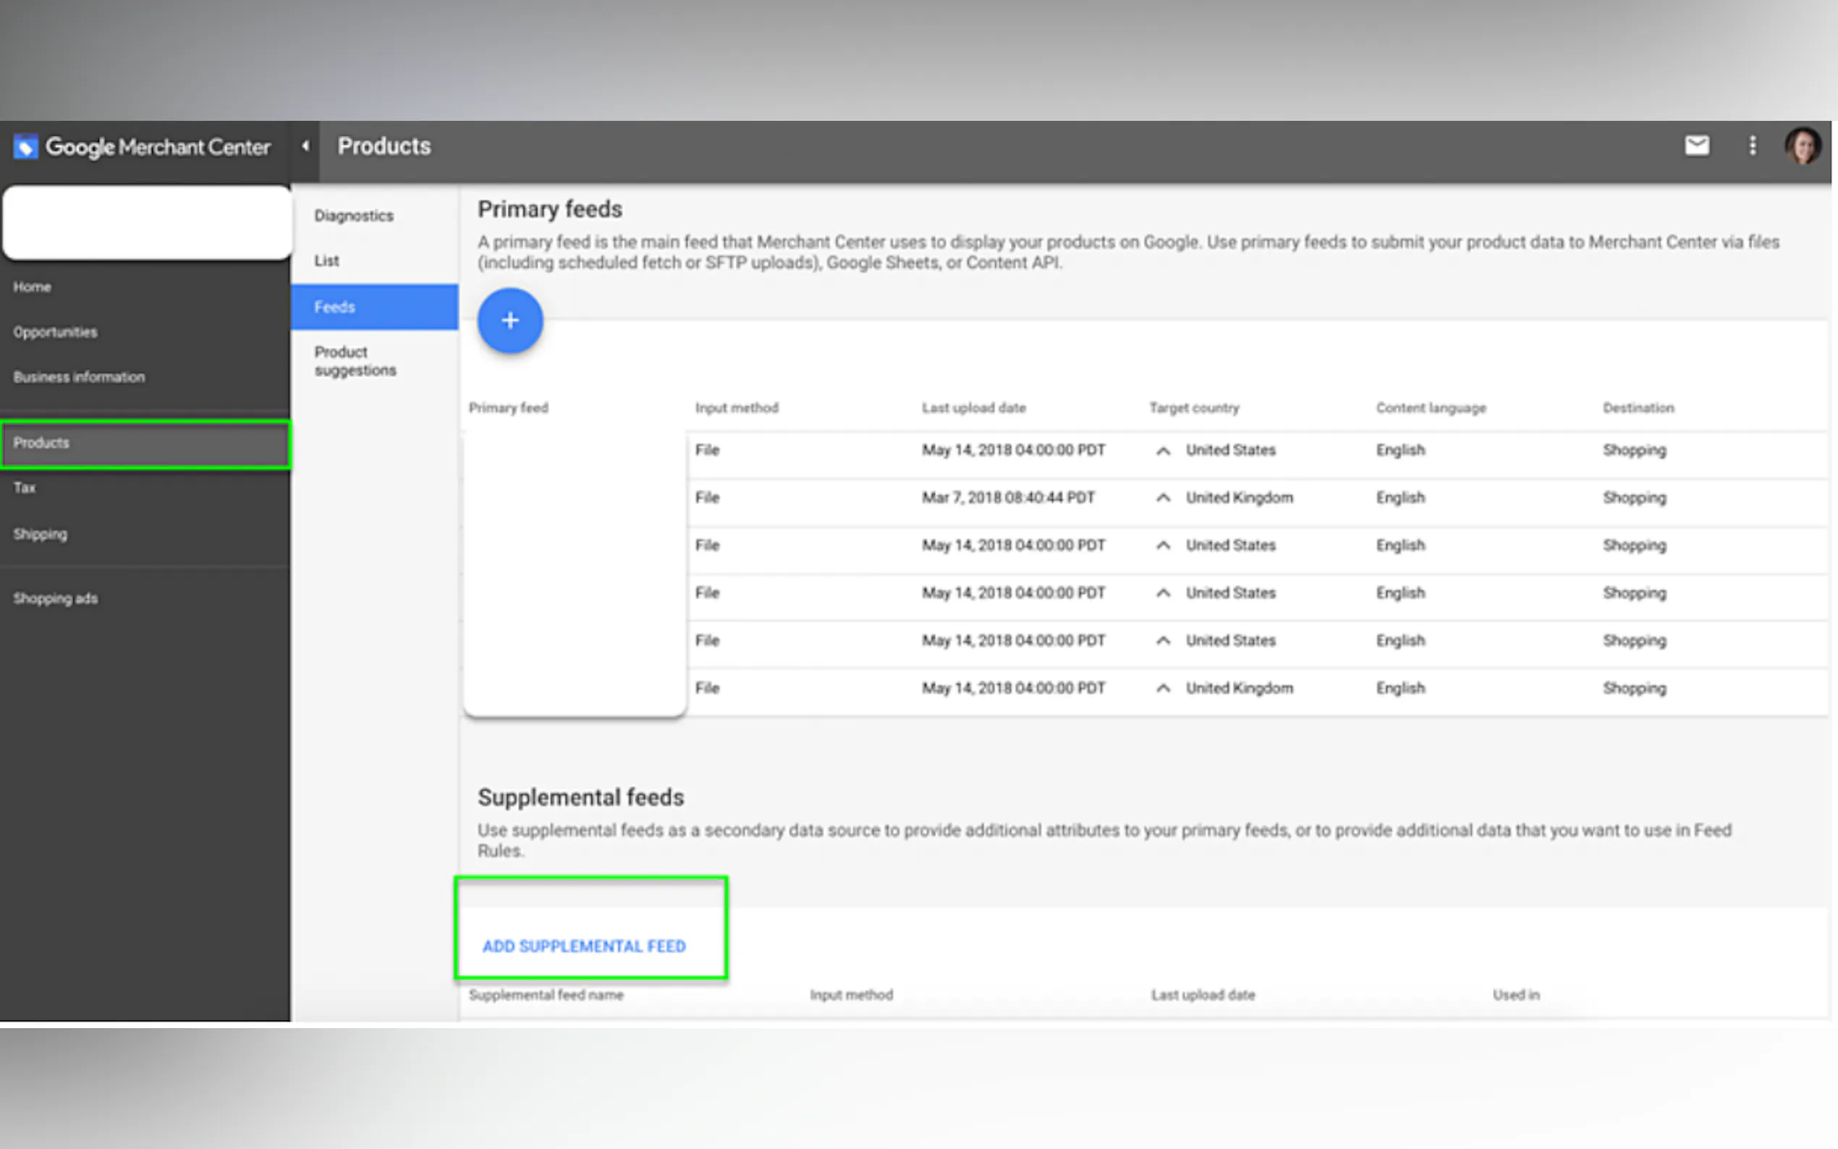Open Product suggestions tab
This screenshot has height=1149, width=1838.
[x=355, y=361]
